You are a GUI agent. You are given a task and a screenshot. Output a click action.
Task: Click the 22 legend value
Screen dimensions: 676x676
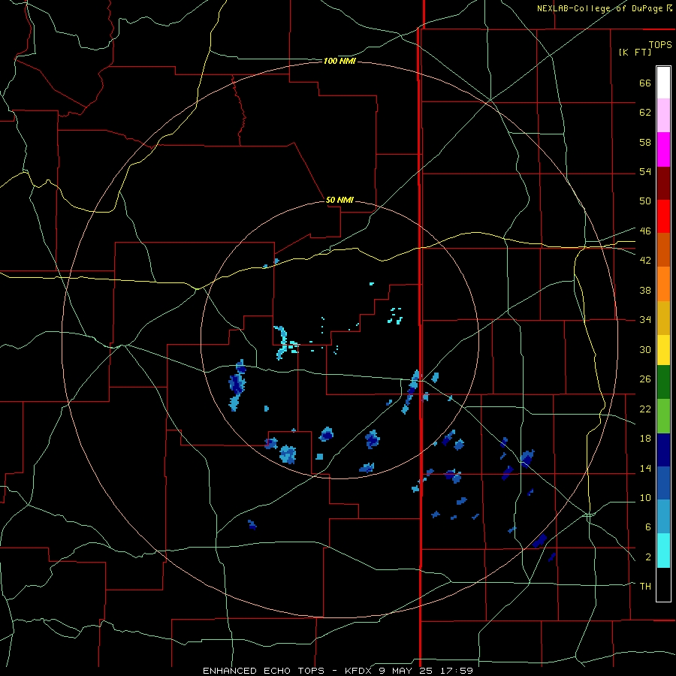click(645, 409)
